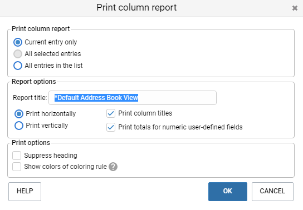The width and height of the screenshot is (303, 210).
Task: Choose the All selected entries radio button
Action: coord(18,54)
